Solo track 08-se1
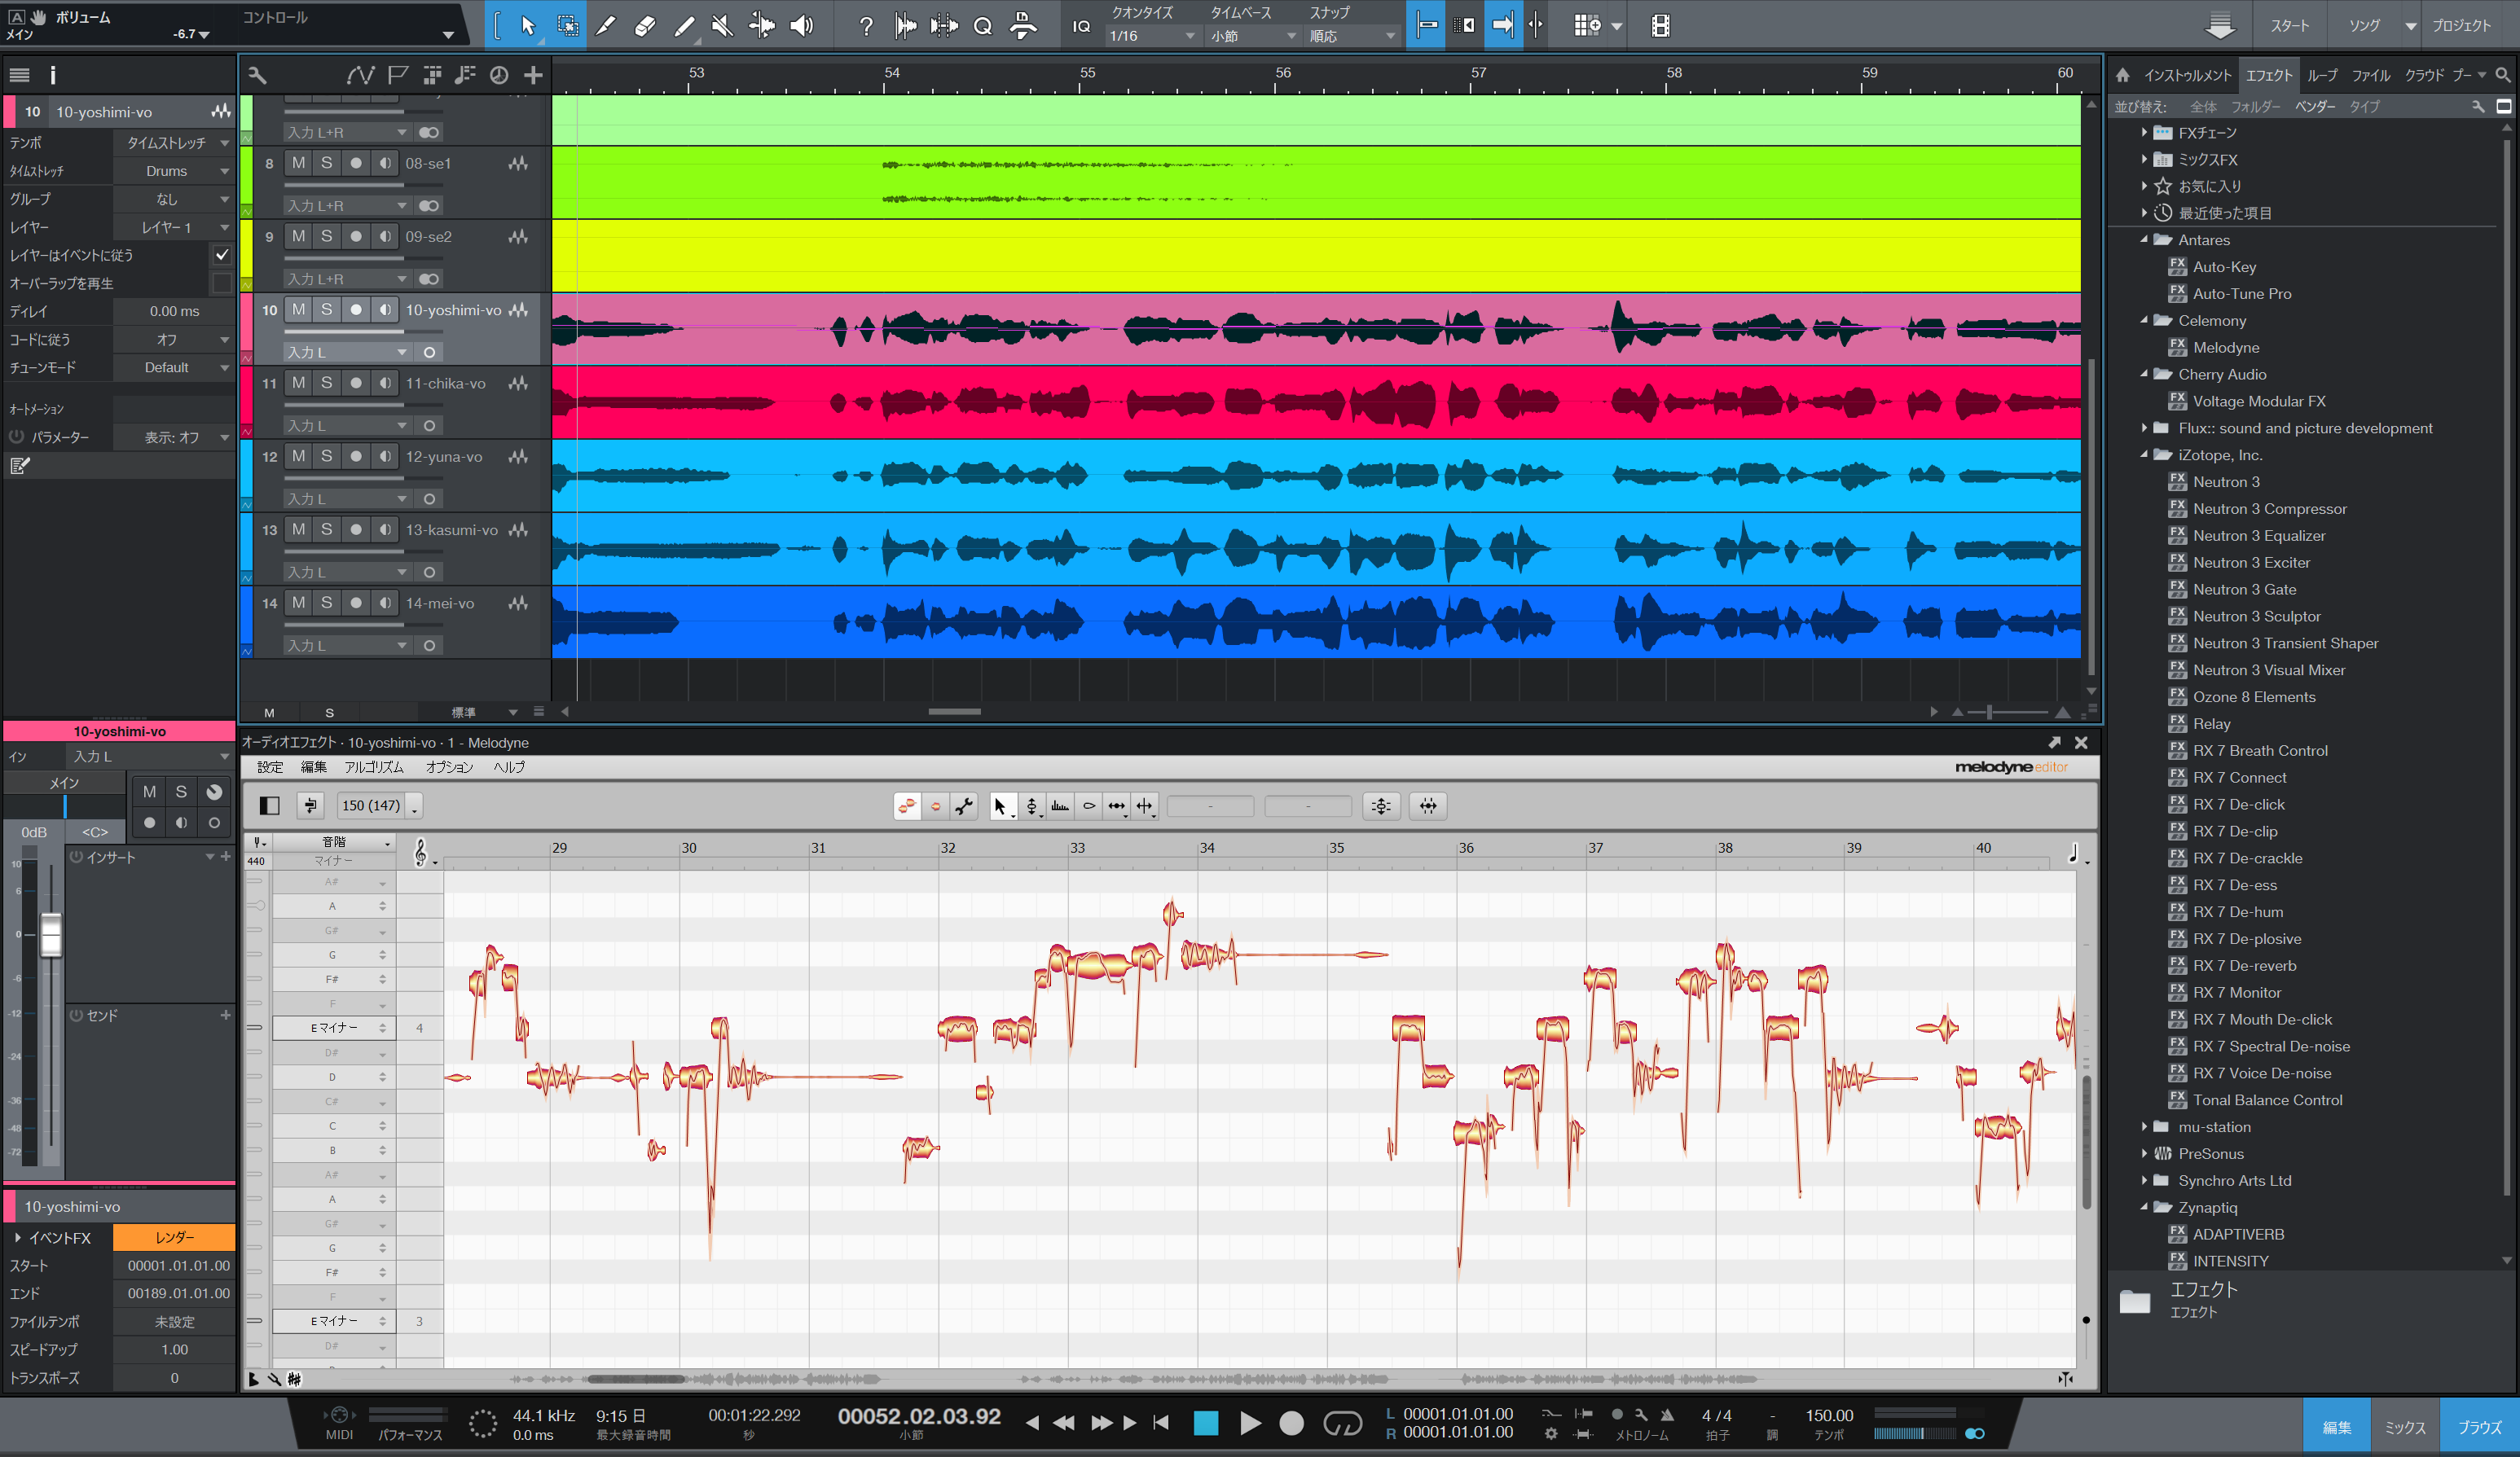2520x1457 pixels. pyautogui.click(x=327, y=163)
